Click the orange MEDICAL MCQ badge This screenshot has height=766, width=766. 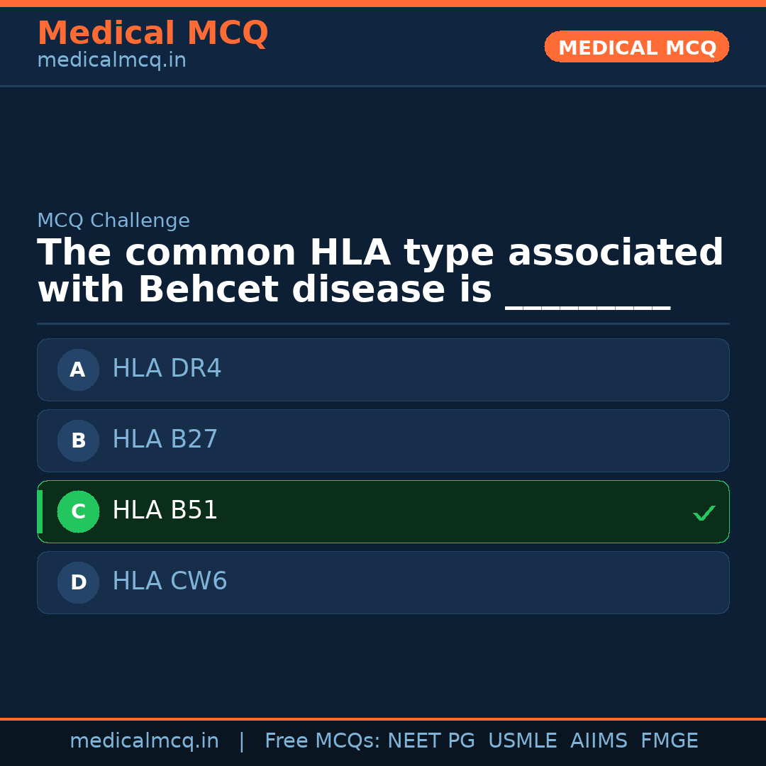636,47
